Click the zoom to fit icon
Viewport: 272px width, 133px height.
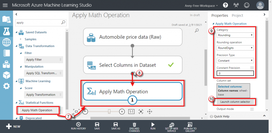(141, 112)
